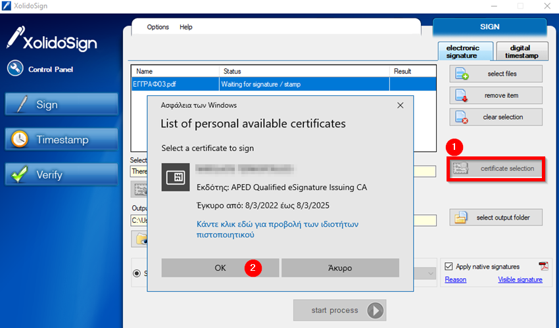Click the Status column header

coord(304,71)
